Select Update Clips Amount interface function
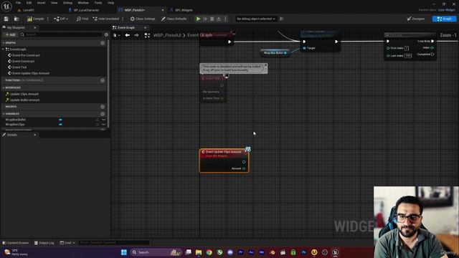459x258 pixels. pos(24,94)
